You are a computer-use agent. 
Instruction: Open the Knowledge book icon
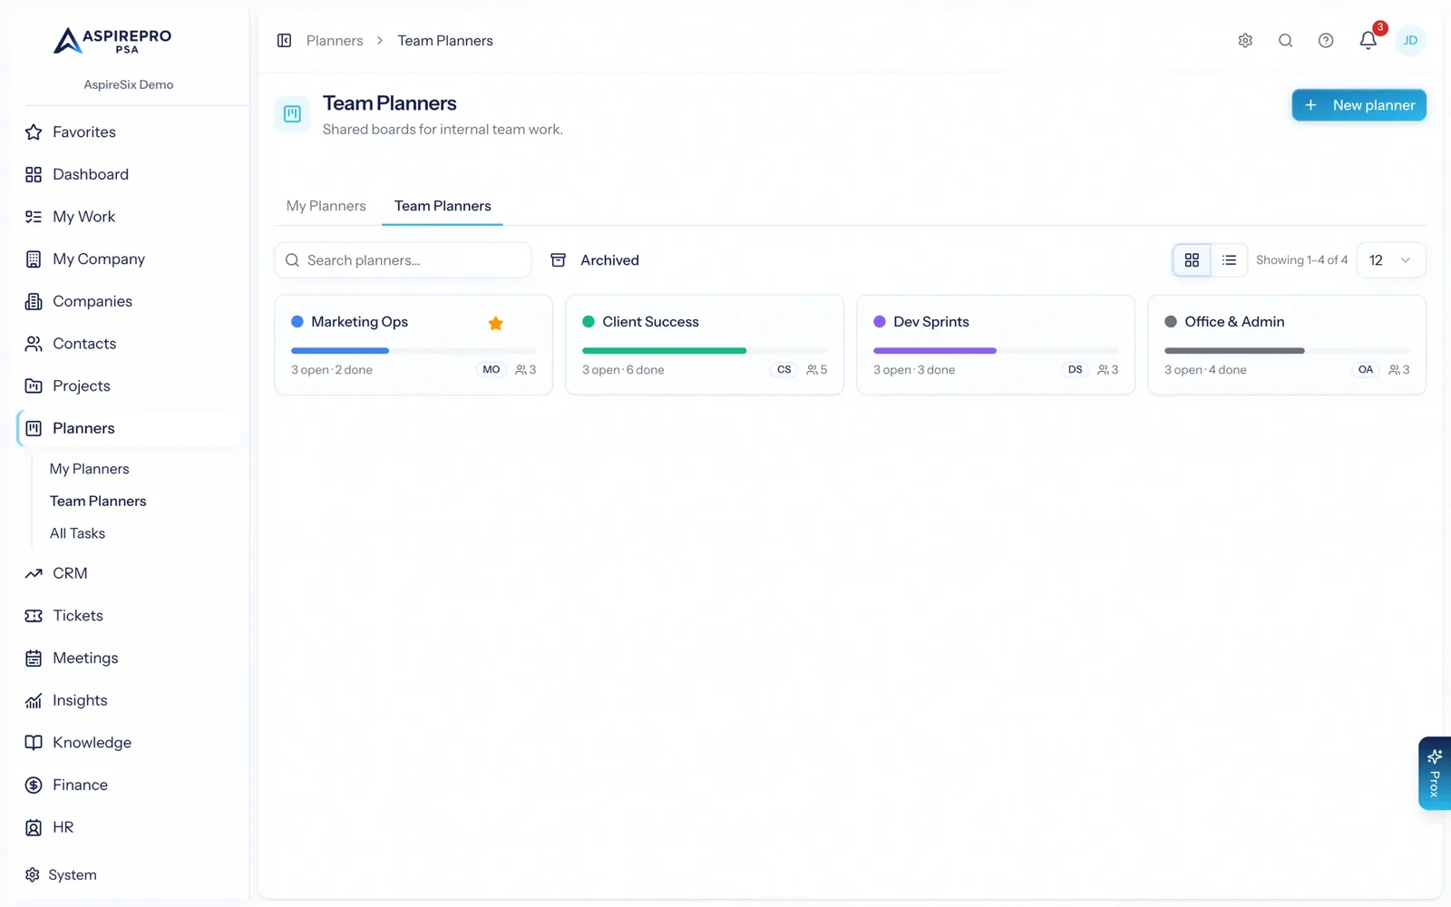tap(34, 743)
